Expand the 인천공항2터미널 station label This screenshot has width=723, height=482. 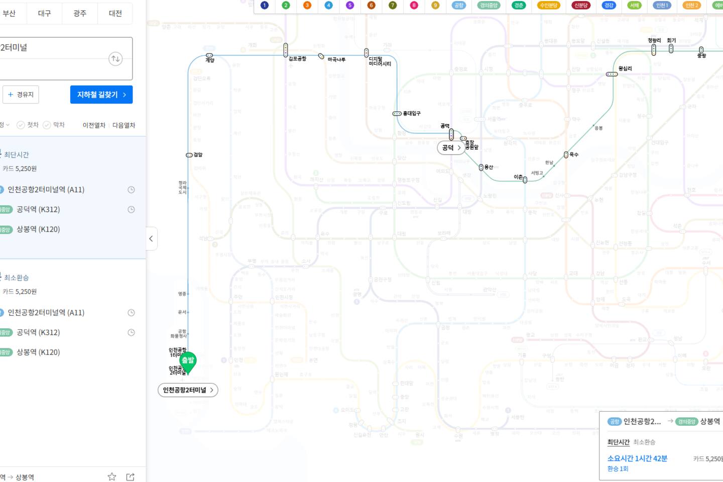coord(188,390)
